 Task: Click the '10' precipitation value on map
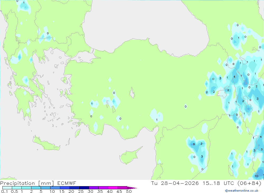coord(256,176)
